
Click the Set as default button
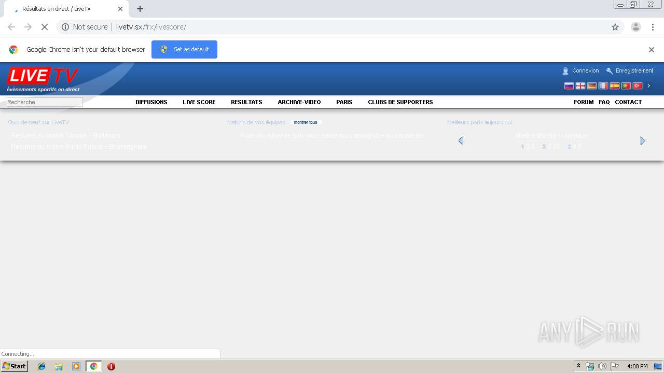point(184,49)
